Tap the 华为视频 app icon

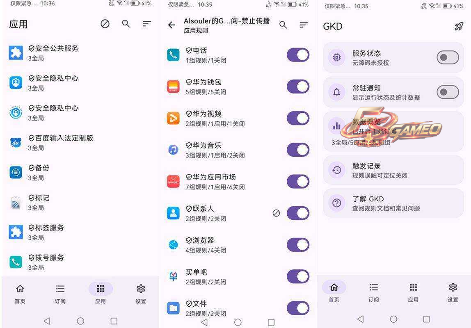[173, 118]
